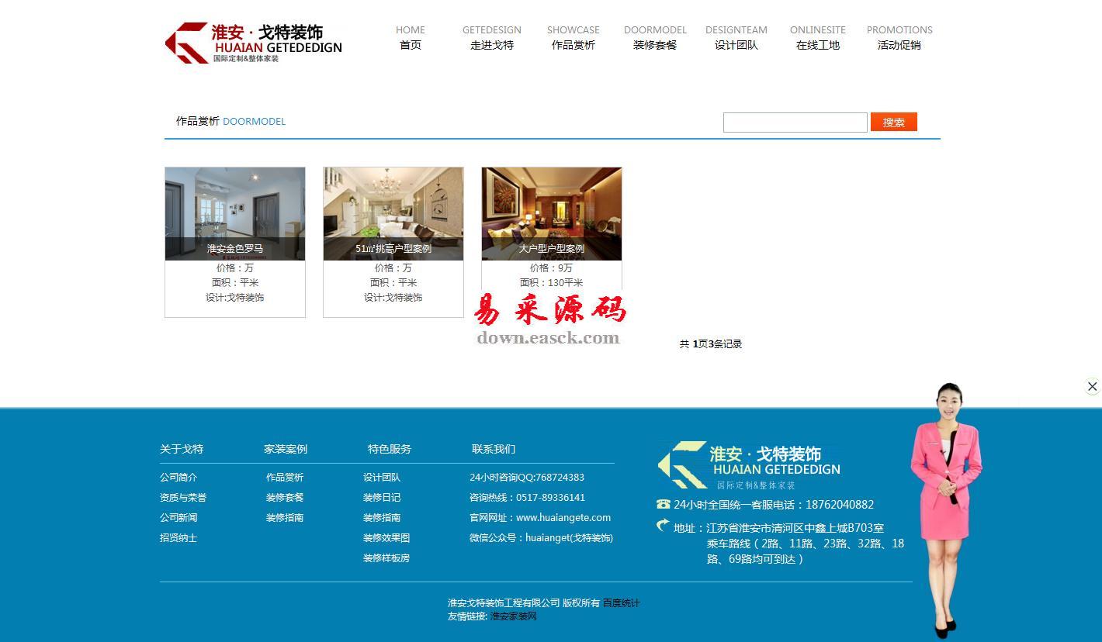The image size is (1102, 642).
Task: Click the customer service number 18762040882
Action: [840, 505]
